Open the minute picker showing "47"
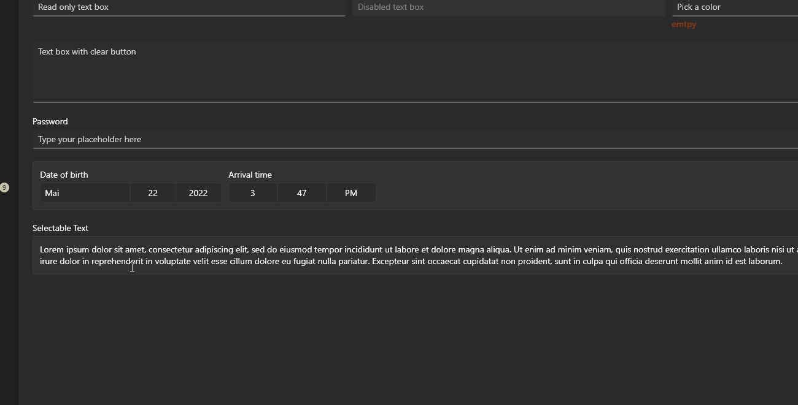The height and width of the screenshot is (405, 798). [x=301, y=192]
